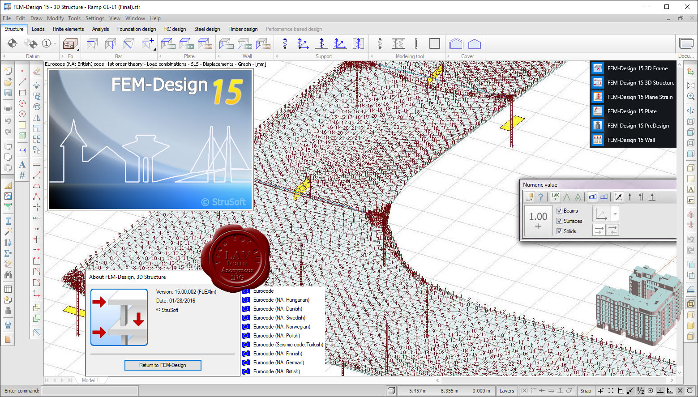Toggle the Beams checkbox

(x=559, y=210)
